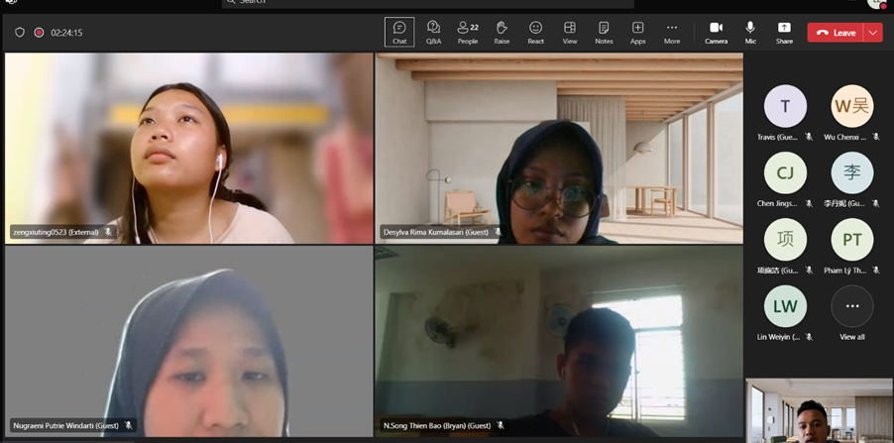Show the People participant list
Viewport: 894px width, 443px height.
pyautogui.click(x=468, y=32)
